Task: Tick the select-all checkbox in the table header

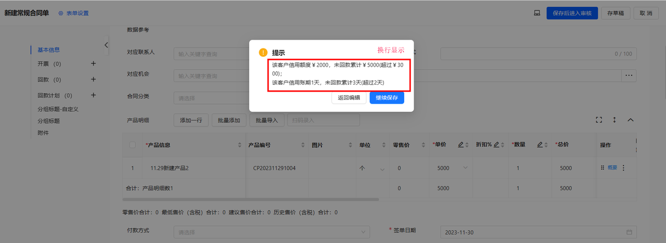Action: point(132,145)
